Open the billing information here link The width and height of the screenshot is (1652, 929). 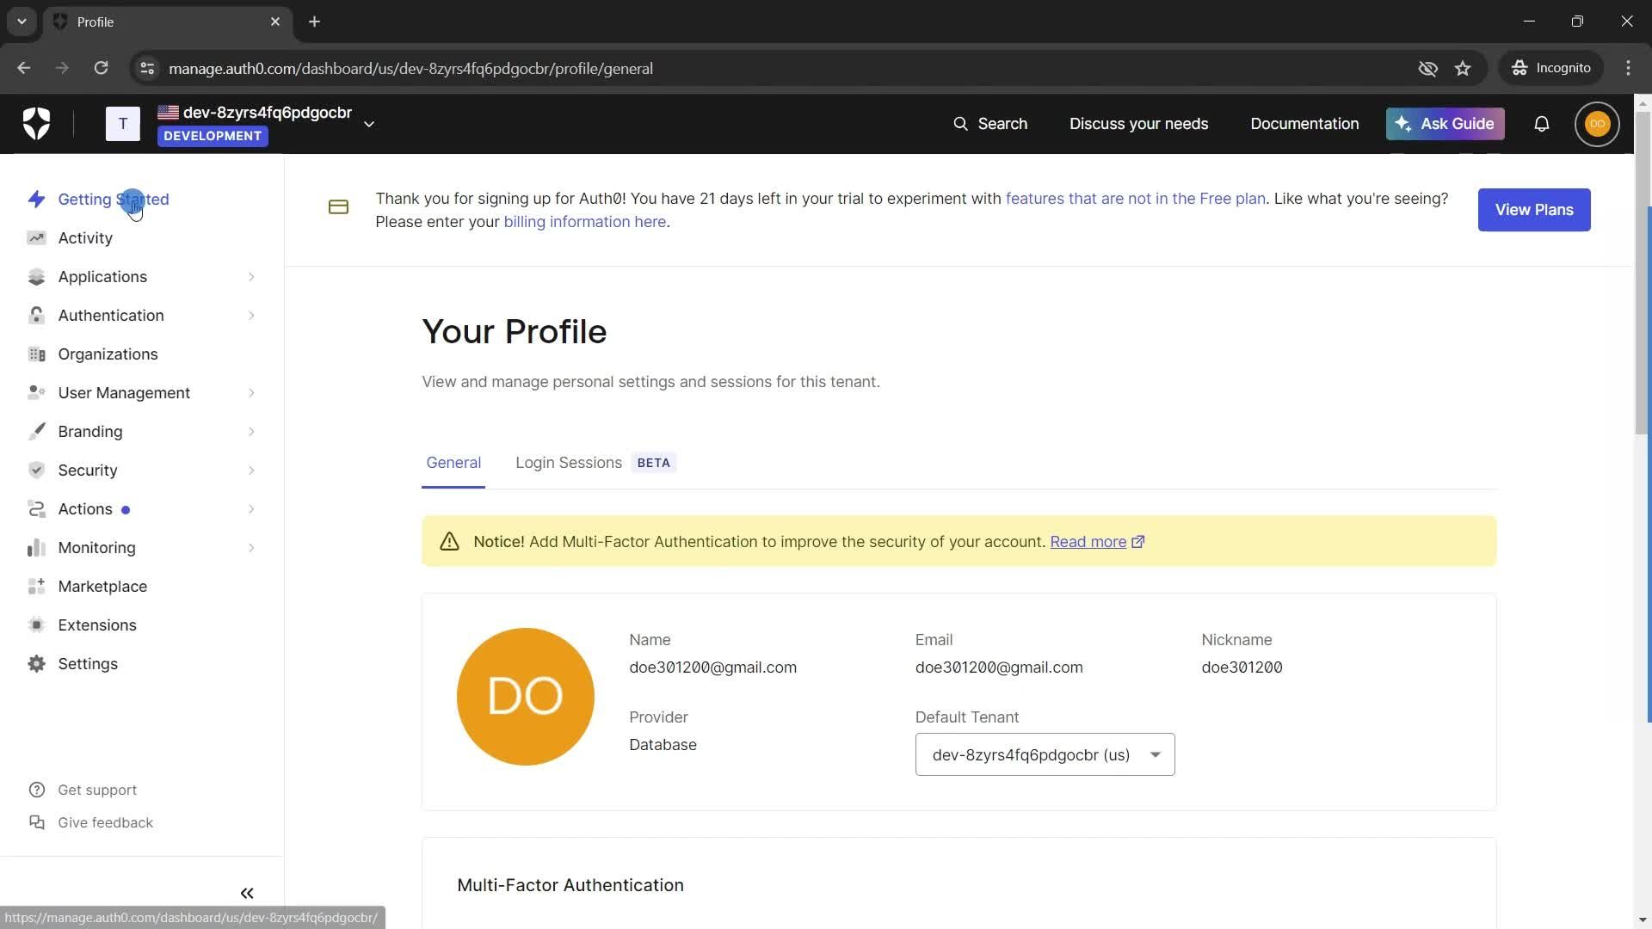tap(585, 222)
